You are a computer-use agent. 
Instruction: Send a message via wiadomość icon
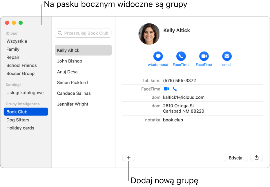pos(158,56)
